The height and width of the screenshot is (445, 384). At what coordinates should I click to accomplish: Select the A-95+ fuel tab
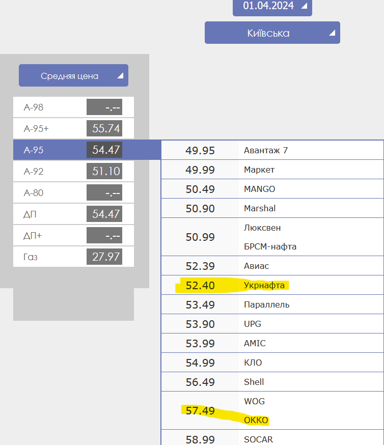pyautogui.click(x=73, y=128)
